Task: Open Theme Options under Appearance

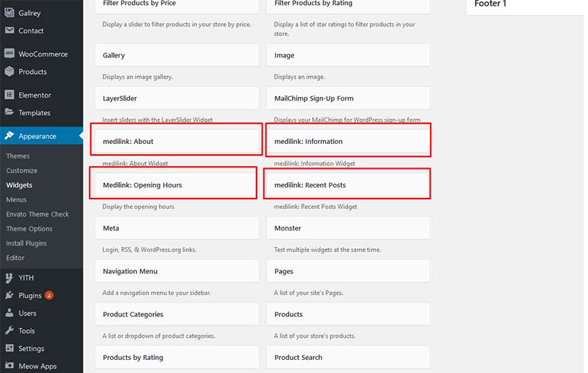Action: click(x=29, y=228)
